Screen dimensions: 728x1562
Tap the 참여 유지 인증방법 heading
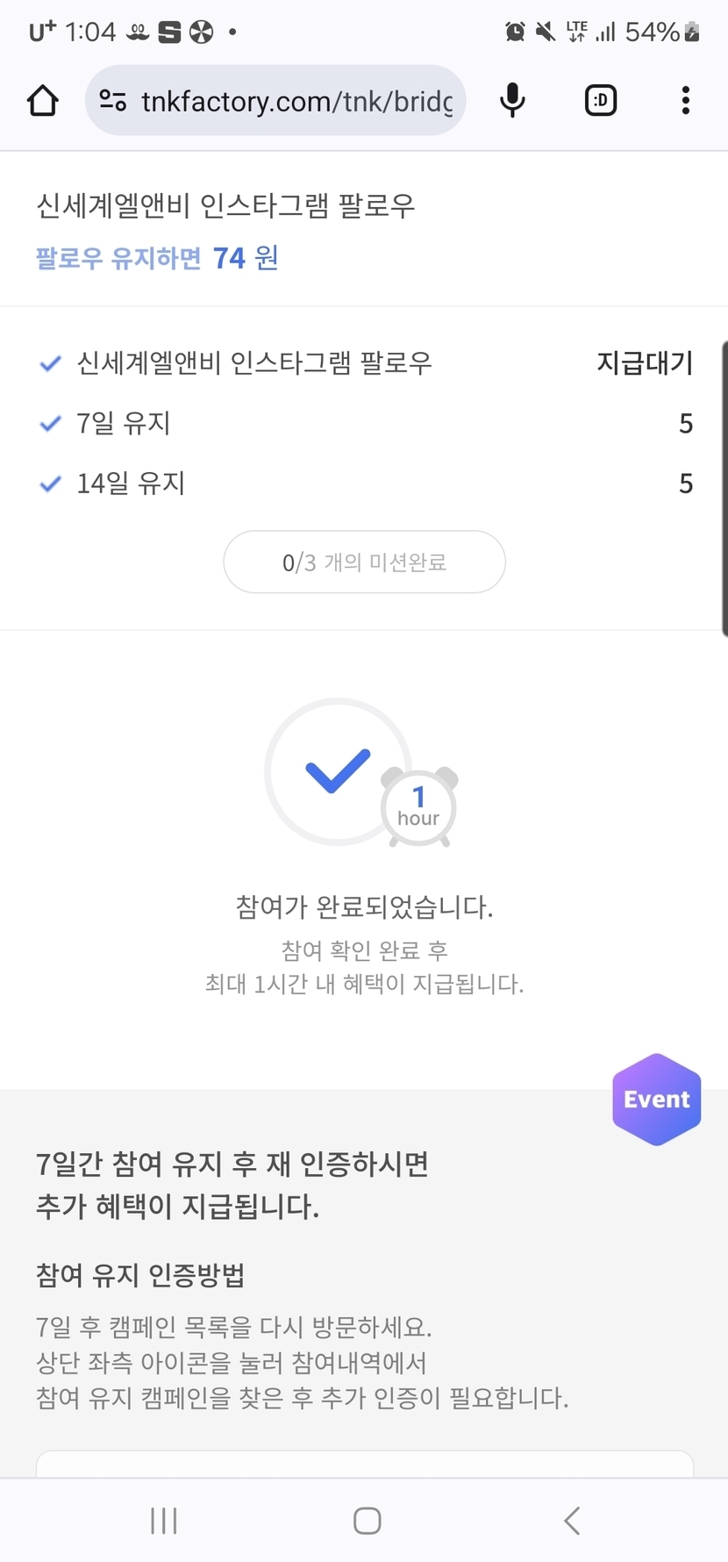pos(140,1275)
